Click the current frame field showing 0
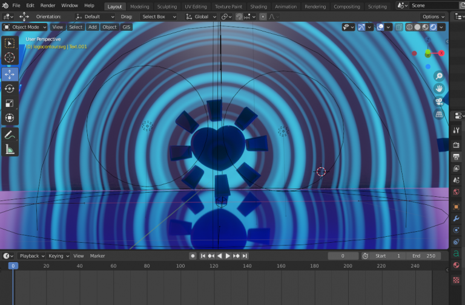 [343, 256]
